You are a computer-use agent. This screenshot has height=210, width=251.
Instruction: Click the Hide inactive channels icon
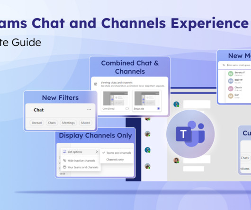click(x=64, y=161)
